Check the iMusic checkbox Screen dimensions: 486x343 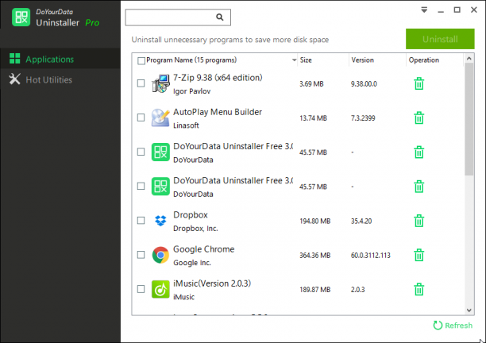tap(141, 289)
